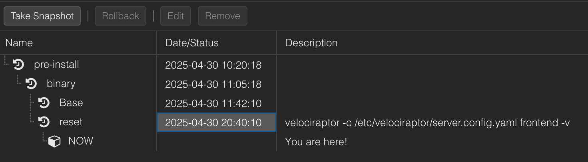Click the Rollback button
Screen dimensions: 588x162
120,16
